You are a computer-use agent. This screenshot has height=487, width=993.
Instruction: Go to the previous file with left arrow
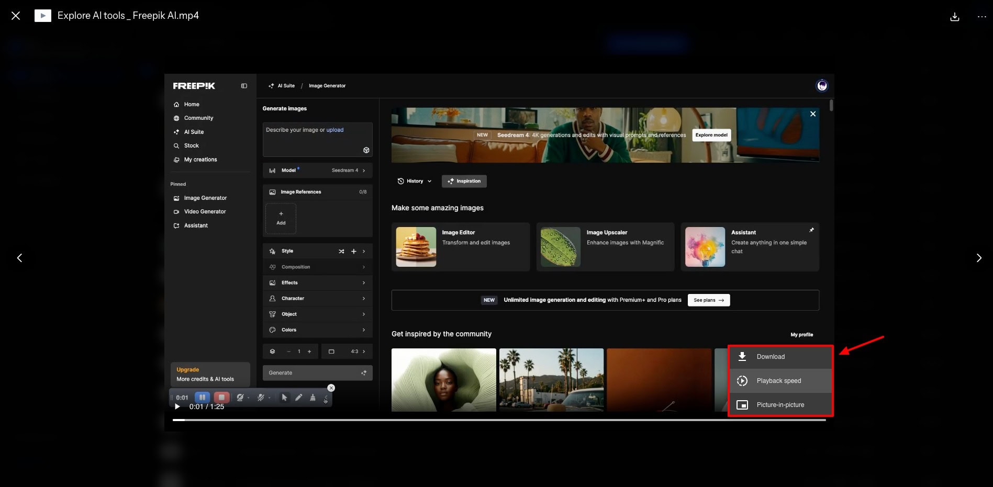(20, 258)
